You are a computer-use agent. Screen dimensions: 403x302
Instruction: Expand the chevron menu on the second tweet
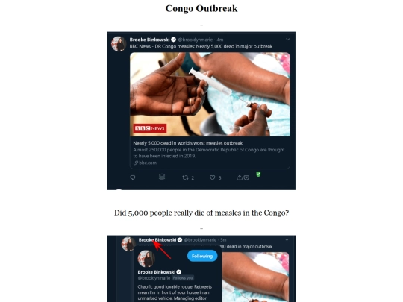click(287, 239)
